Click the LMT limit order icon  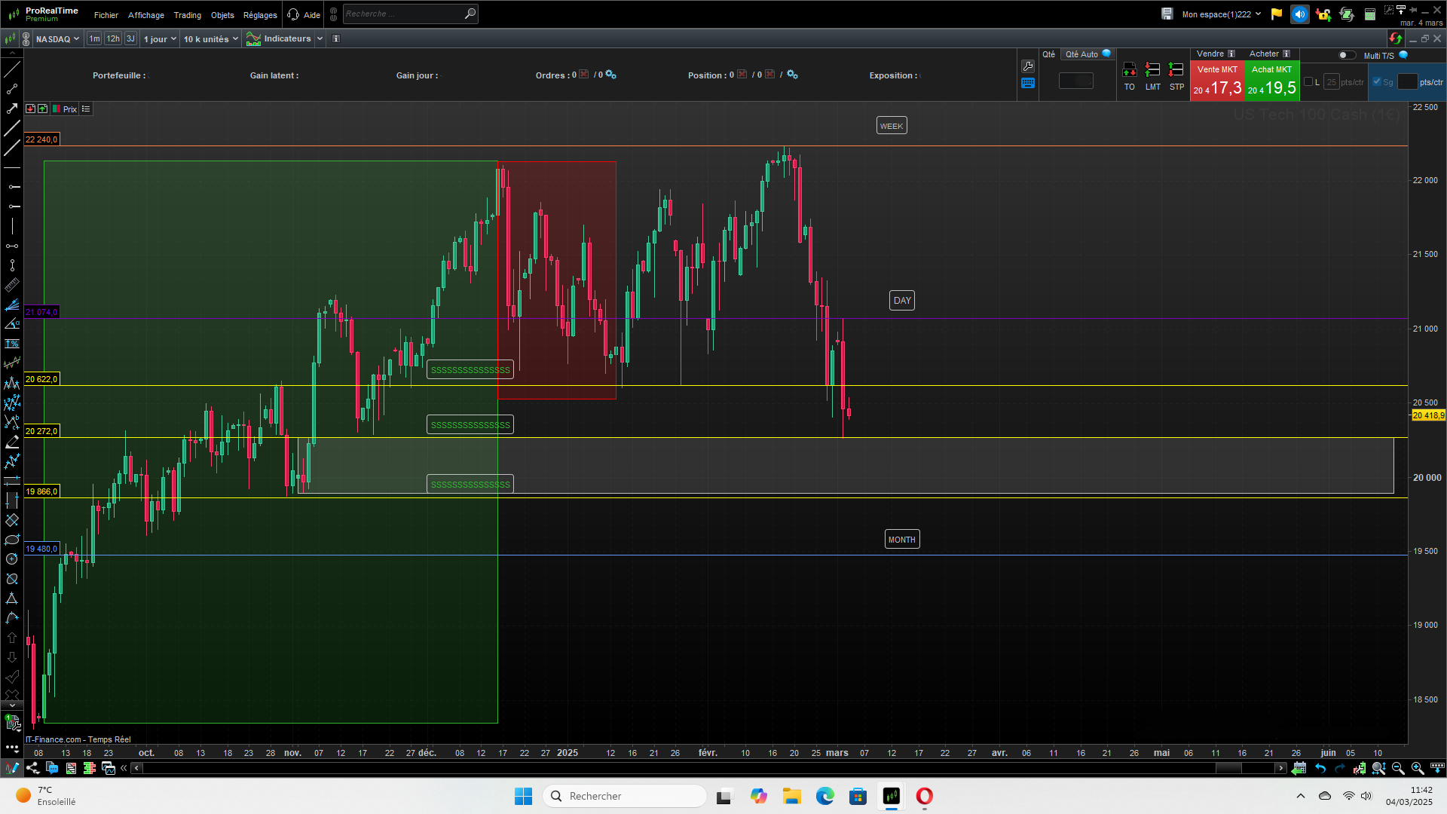pos(1152,71)
